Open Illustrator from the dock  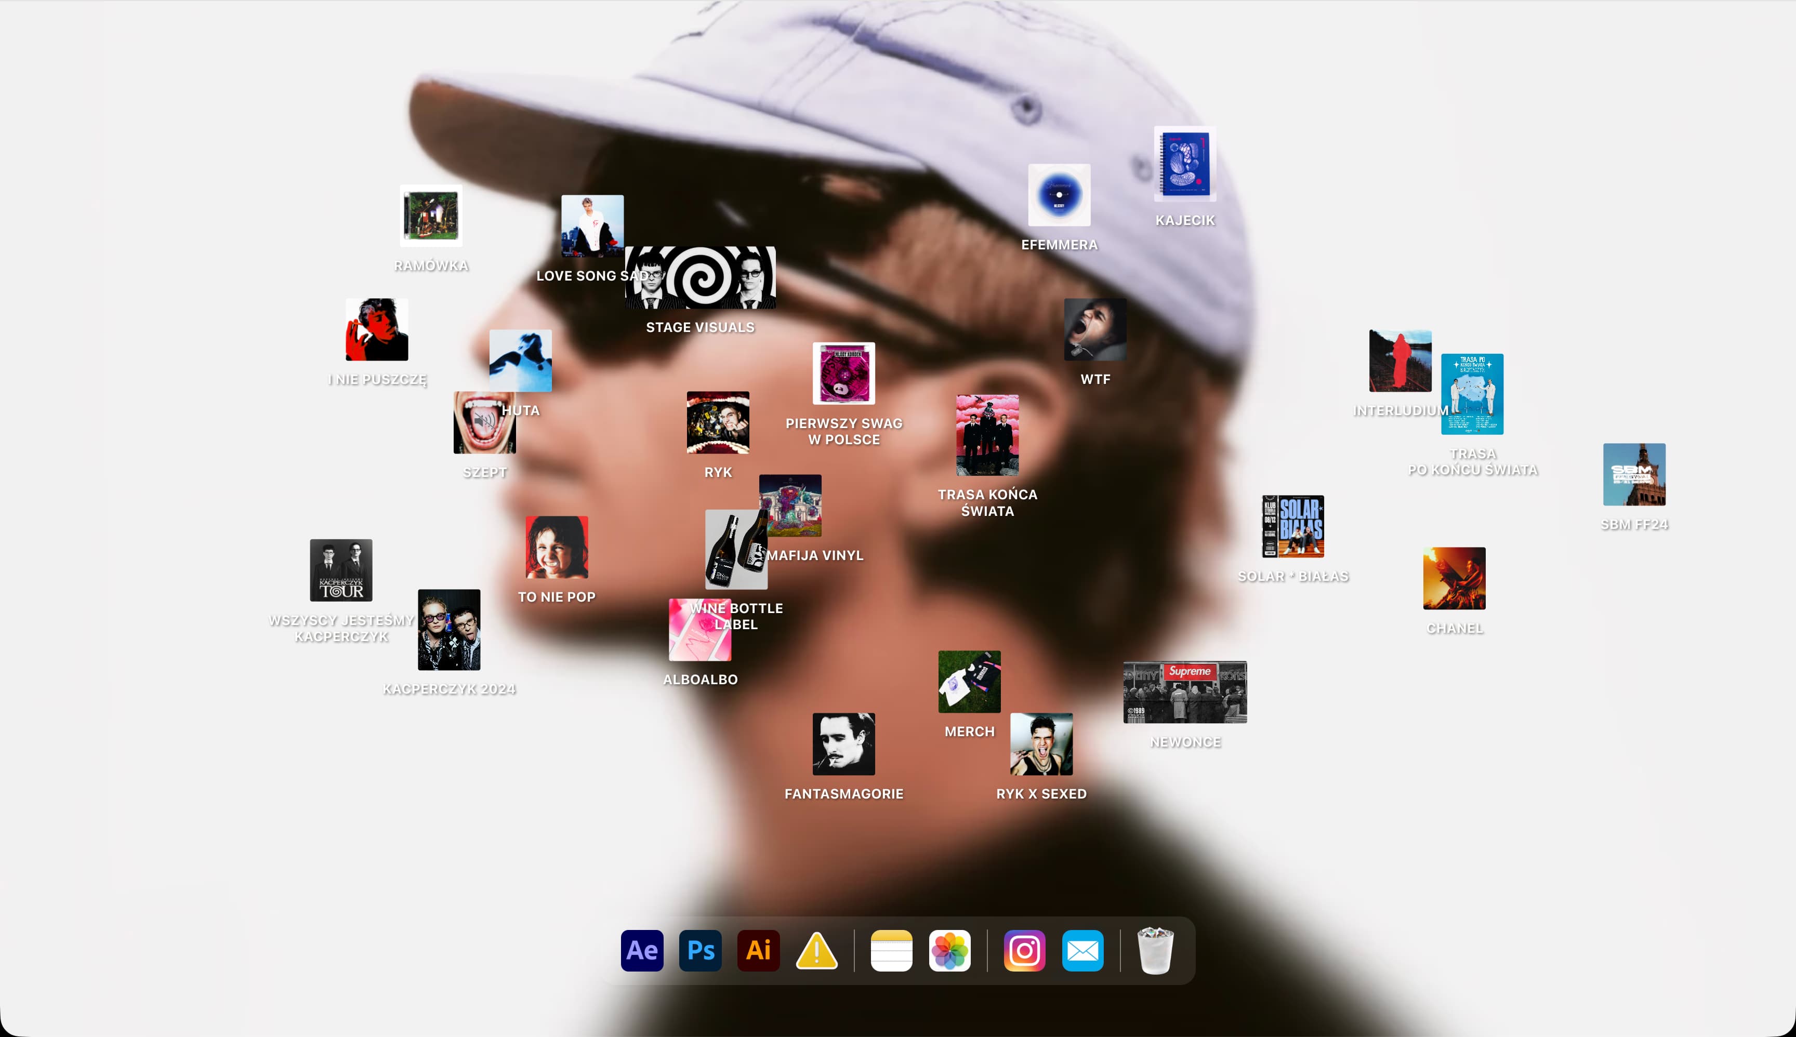[758, 950]
